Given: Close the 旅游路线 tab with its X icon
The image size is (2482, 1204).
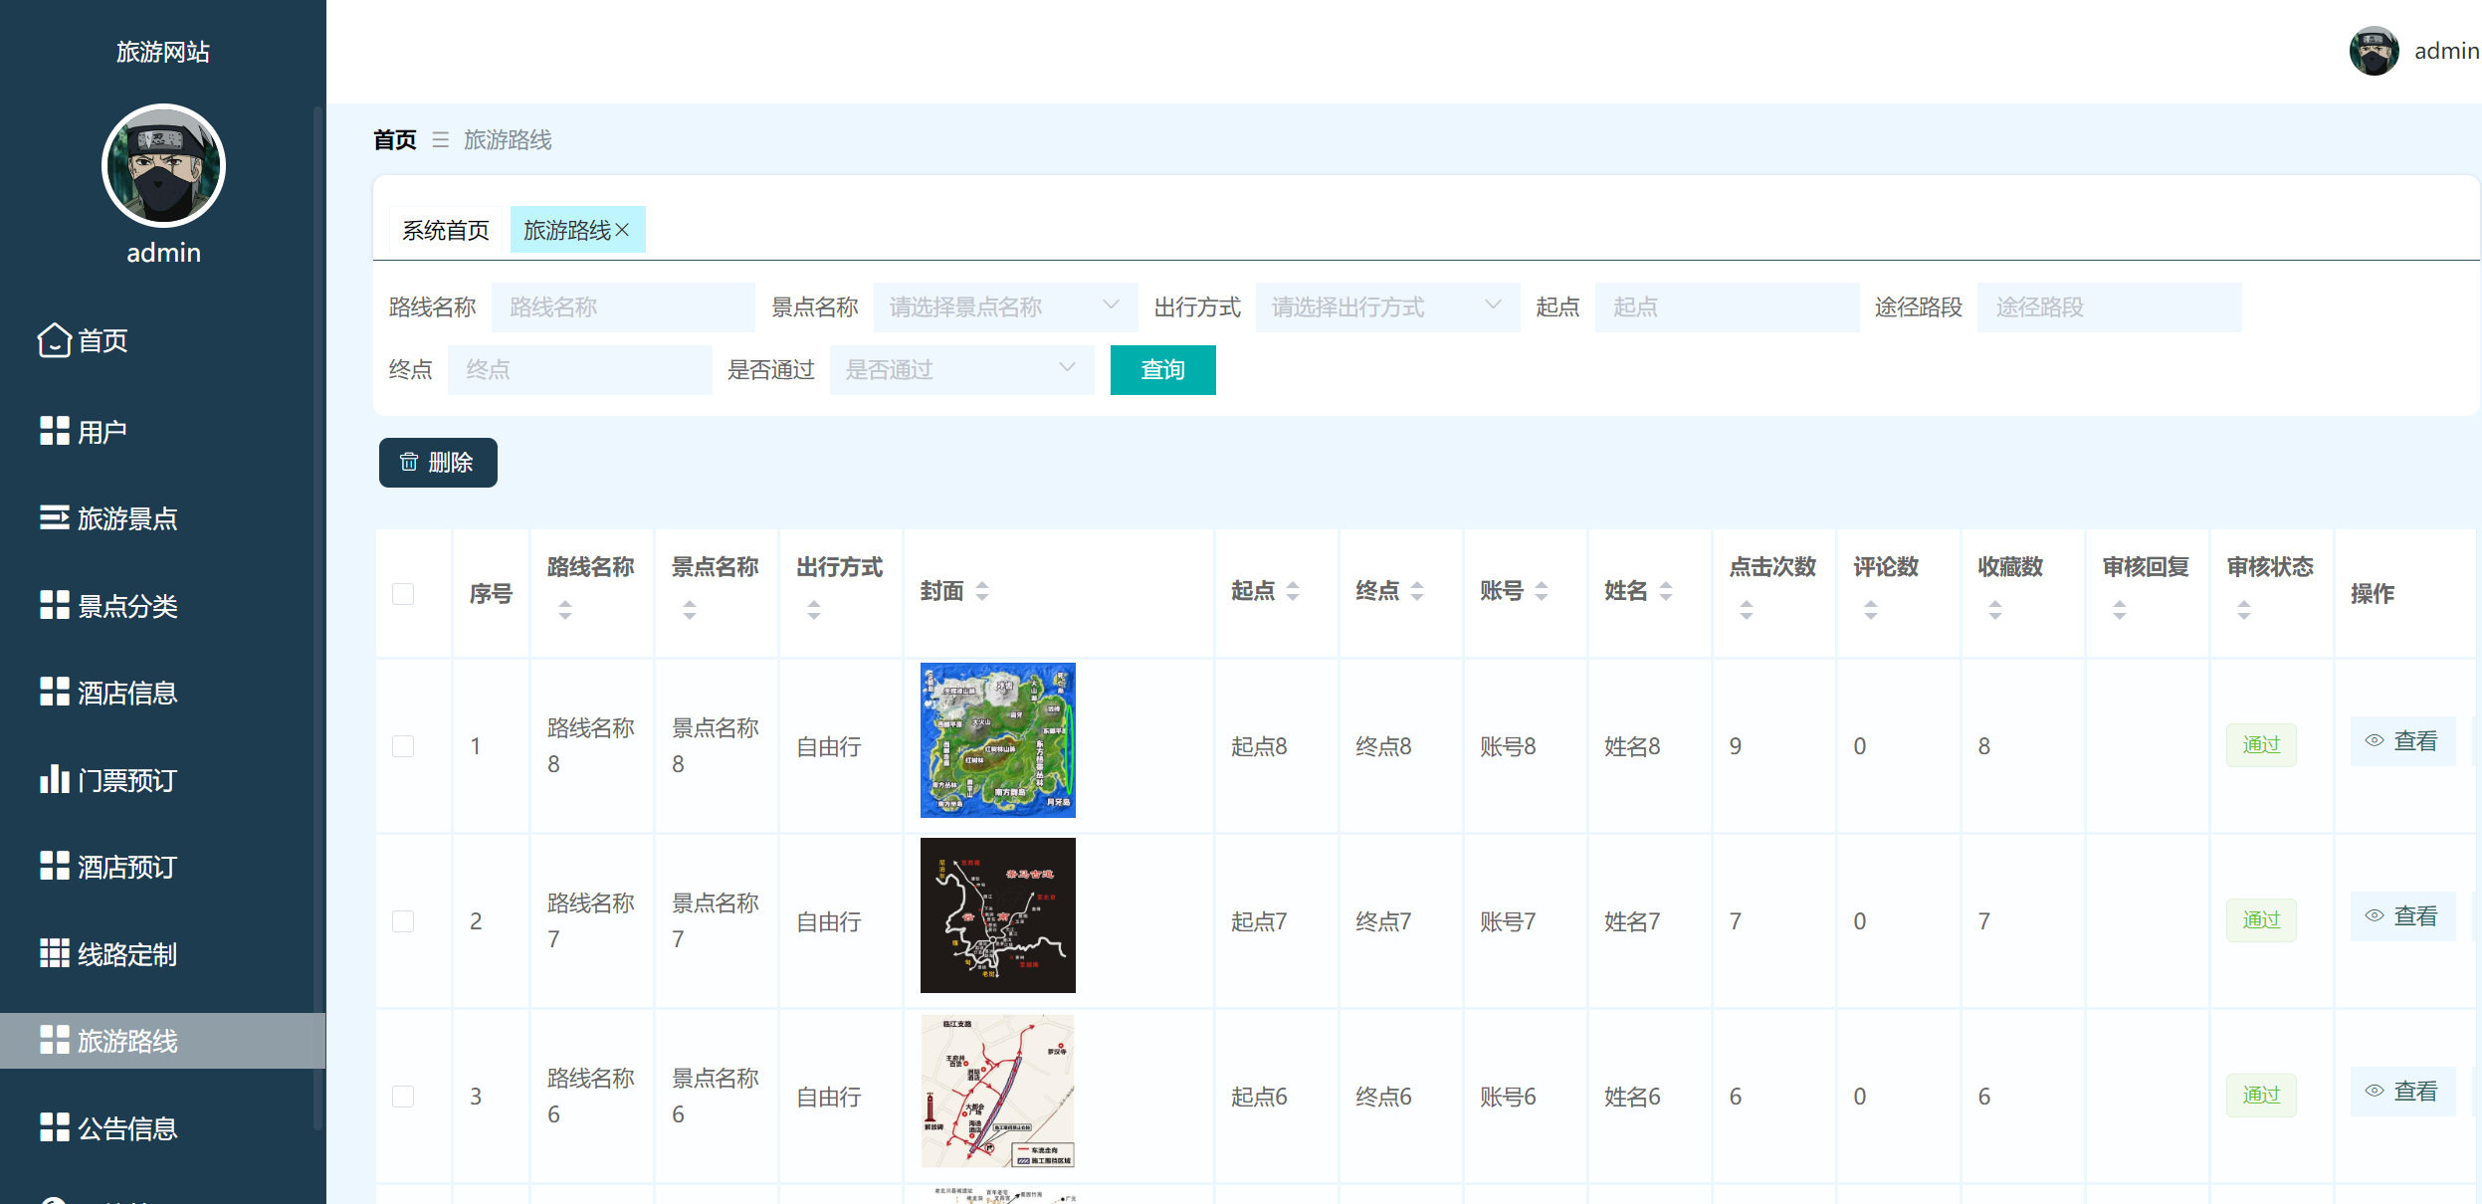Looking at the screenshot, I should pyautogui.click(x=622, y=230).
